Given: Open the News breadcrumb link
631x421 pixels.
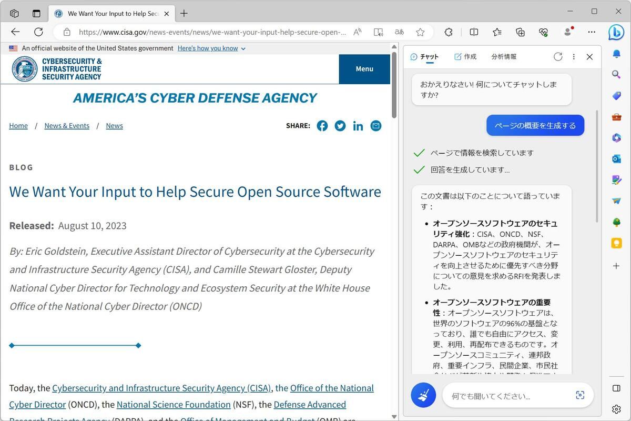Looking at the screenshot, I should point(114,126).
